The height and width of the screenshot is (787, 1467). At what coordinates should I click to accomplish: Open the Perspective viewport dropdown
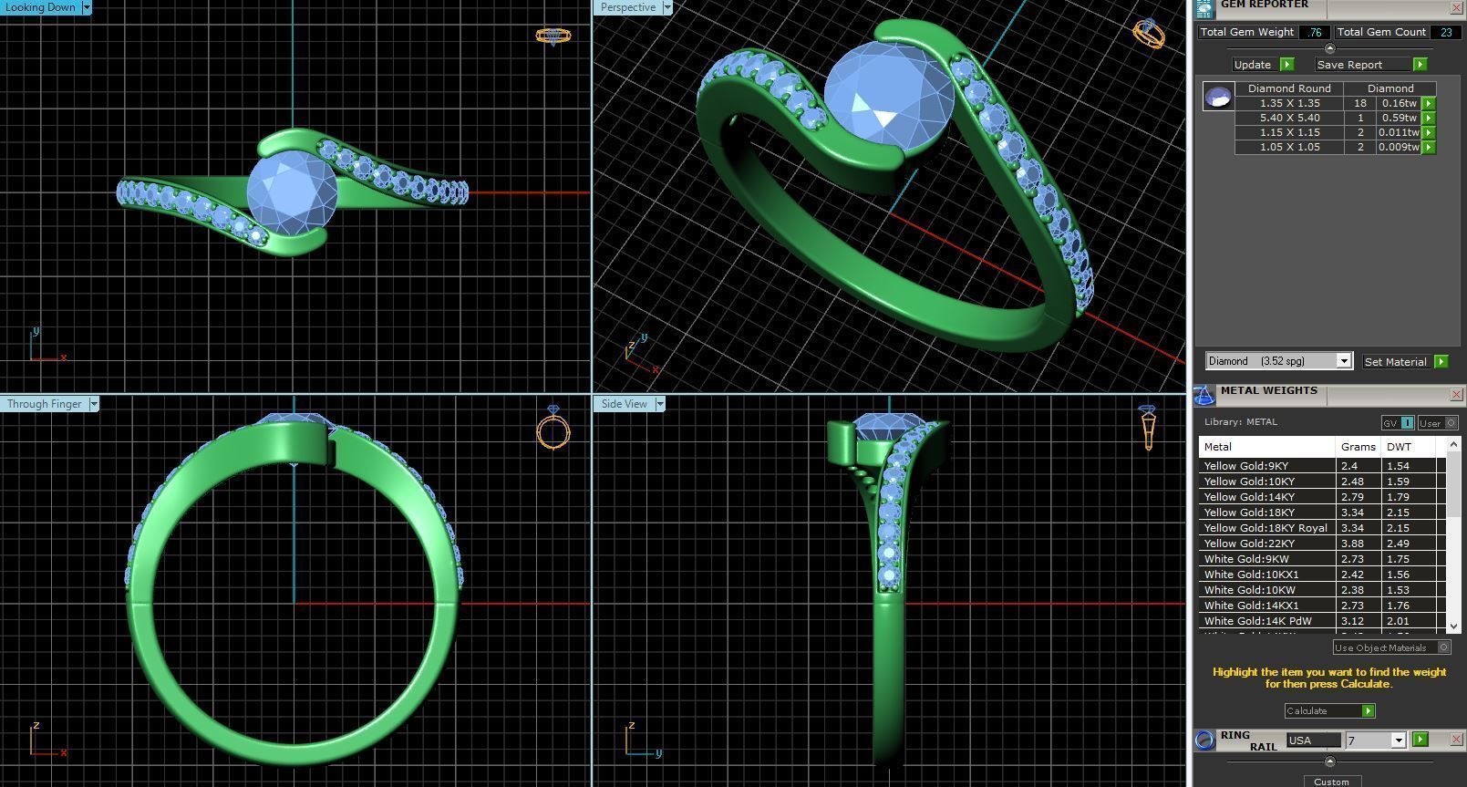(666, 7)
